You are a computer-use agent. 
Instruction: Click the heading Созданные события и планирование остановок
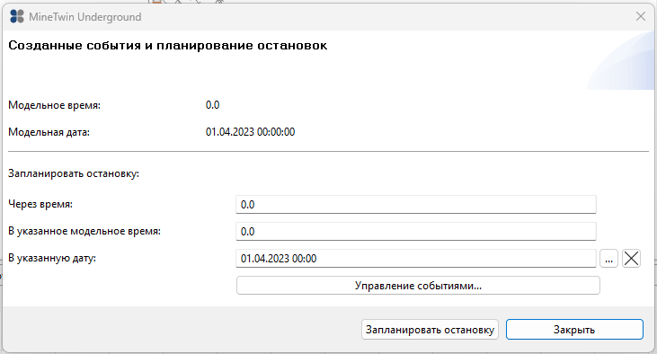pos(167,45)
